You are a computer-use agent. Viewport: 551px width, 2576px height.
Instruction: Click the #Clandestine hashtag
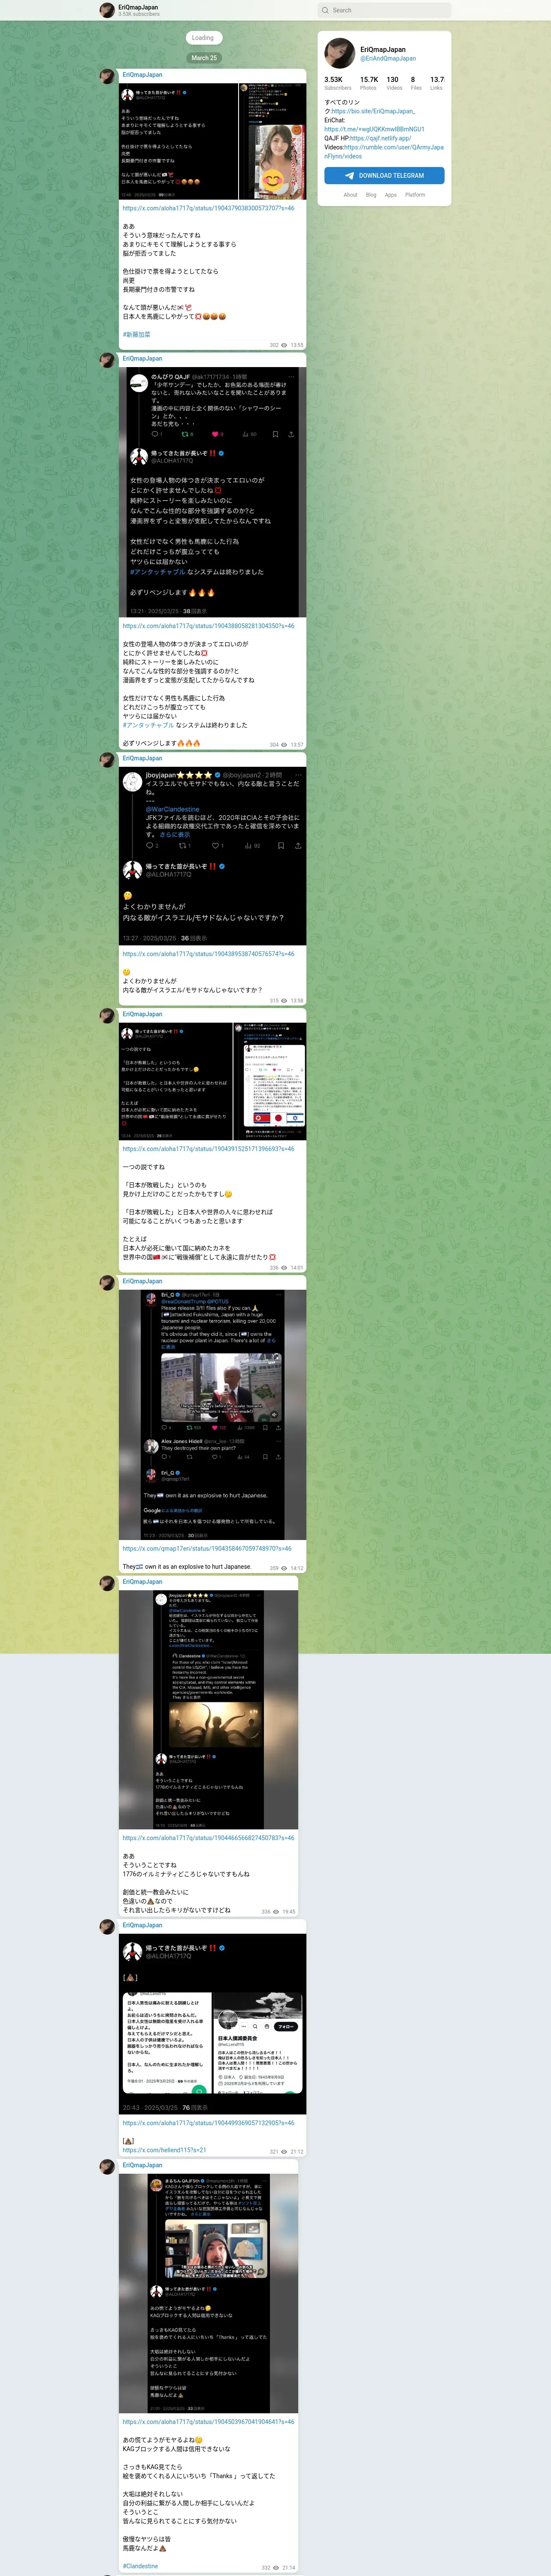pyautogui.click(x=140, y=2566)
